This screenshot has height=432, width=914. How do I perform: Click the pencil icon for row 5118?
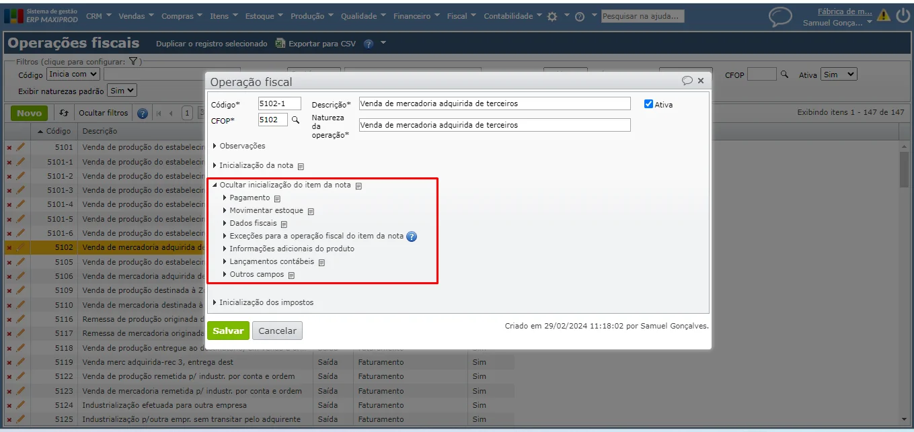(20, 347)
